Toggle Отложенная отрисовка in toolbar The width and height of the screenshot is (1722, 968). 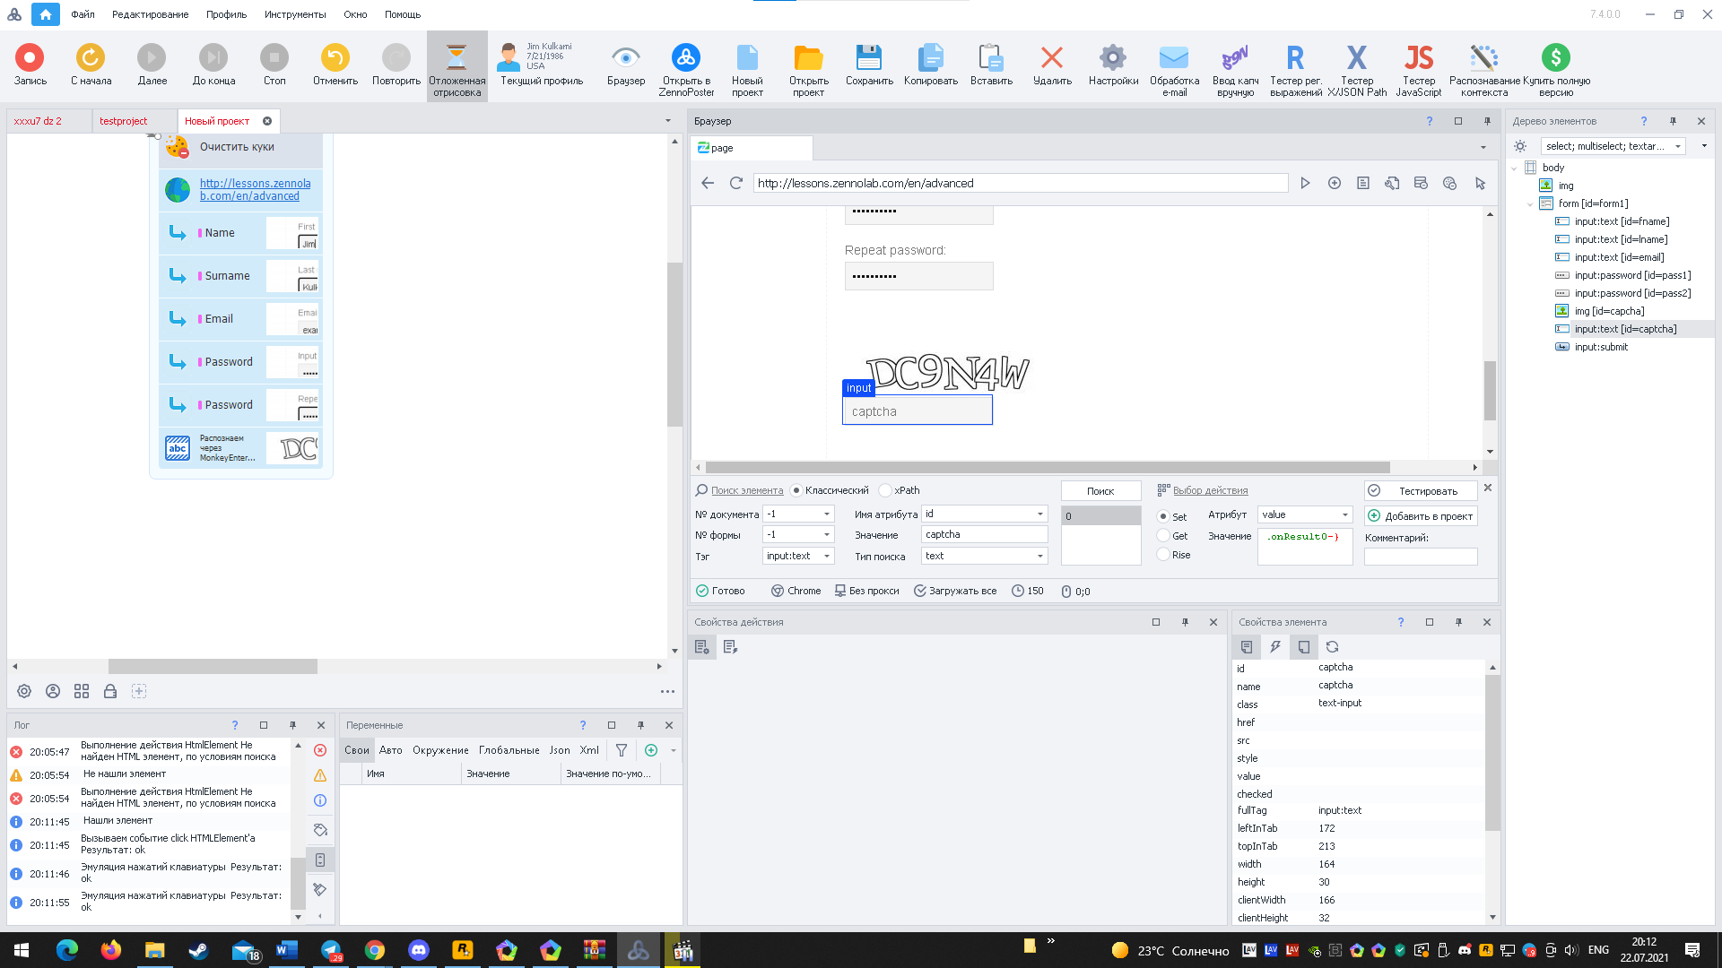click(457, 68)
